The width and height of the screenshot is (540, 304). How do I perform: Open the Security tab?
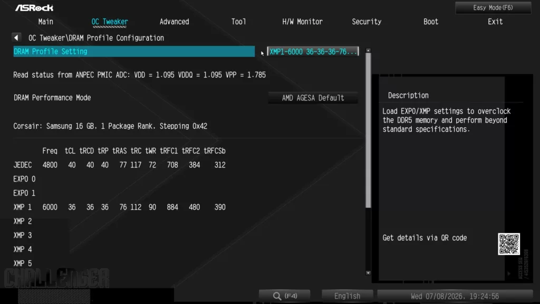(367, 22)
